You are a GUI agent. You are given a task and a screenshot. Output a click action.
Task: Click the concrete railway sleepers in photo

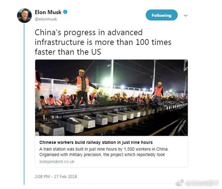[x=88, y=122]
